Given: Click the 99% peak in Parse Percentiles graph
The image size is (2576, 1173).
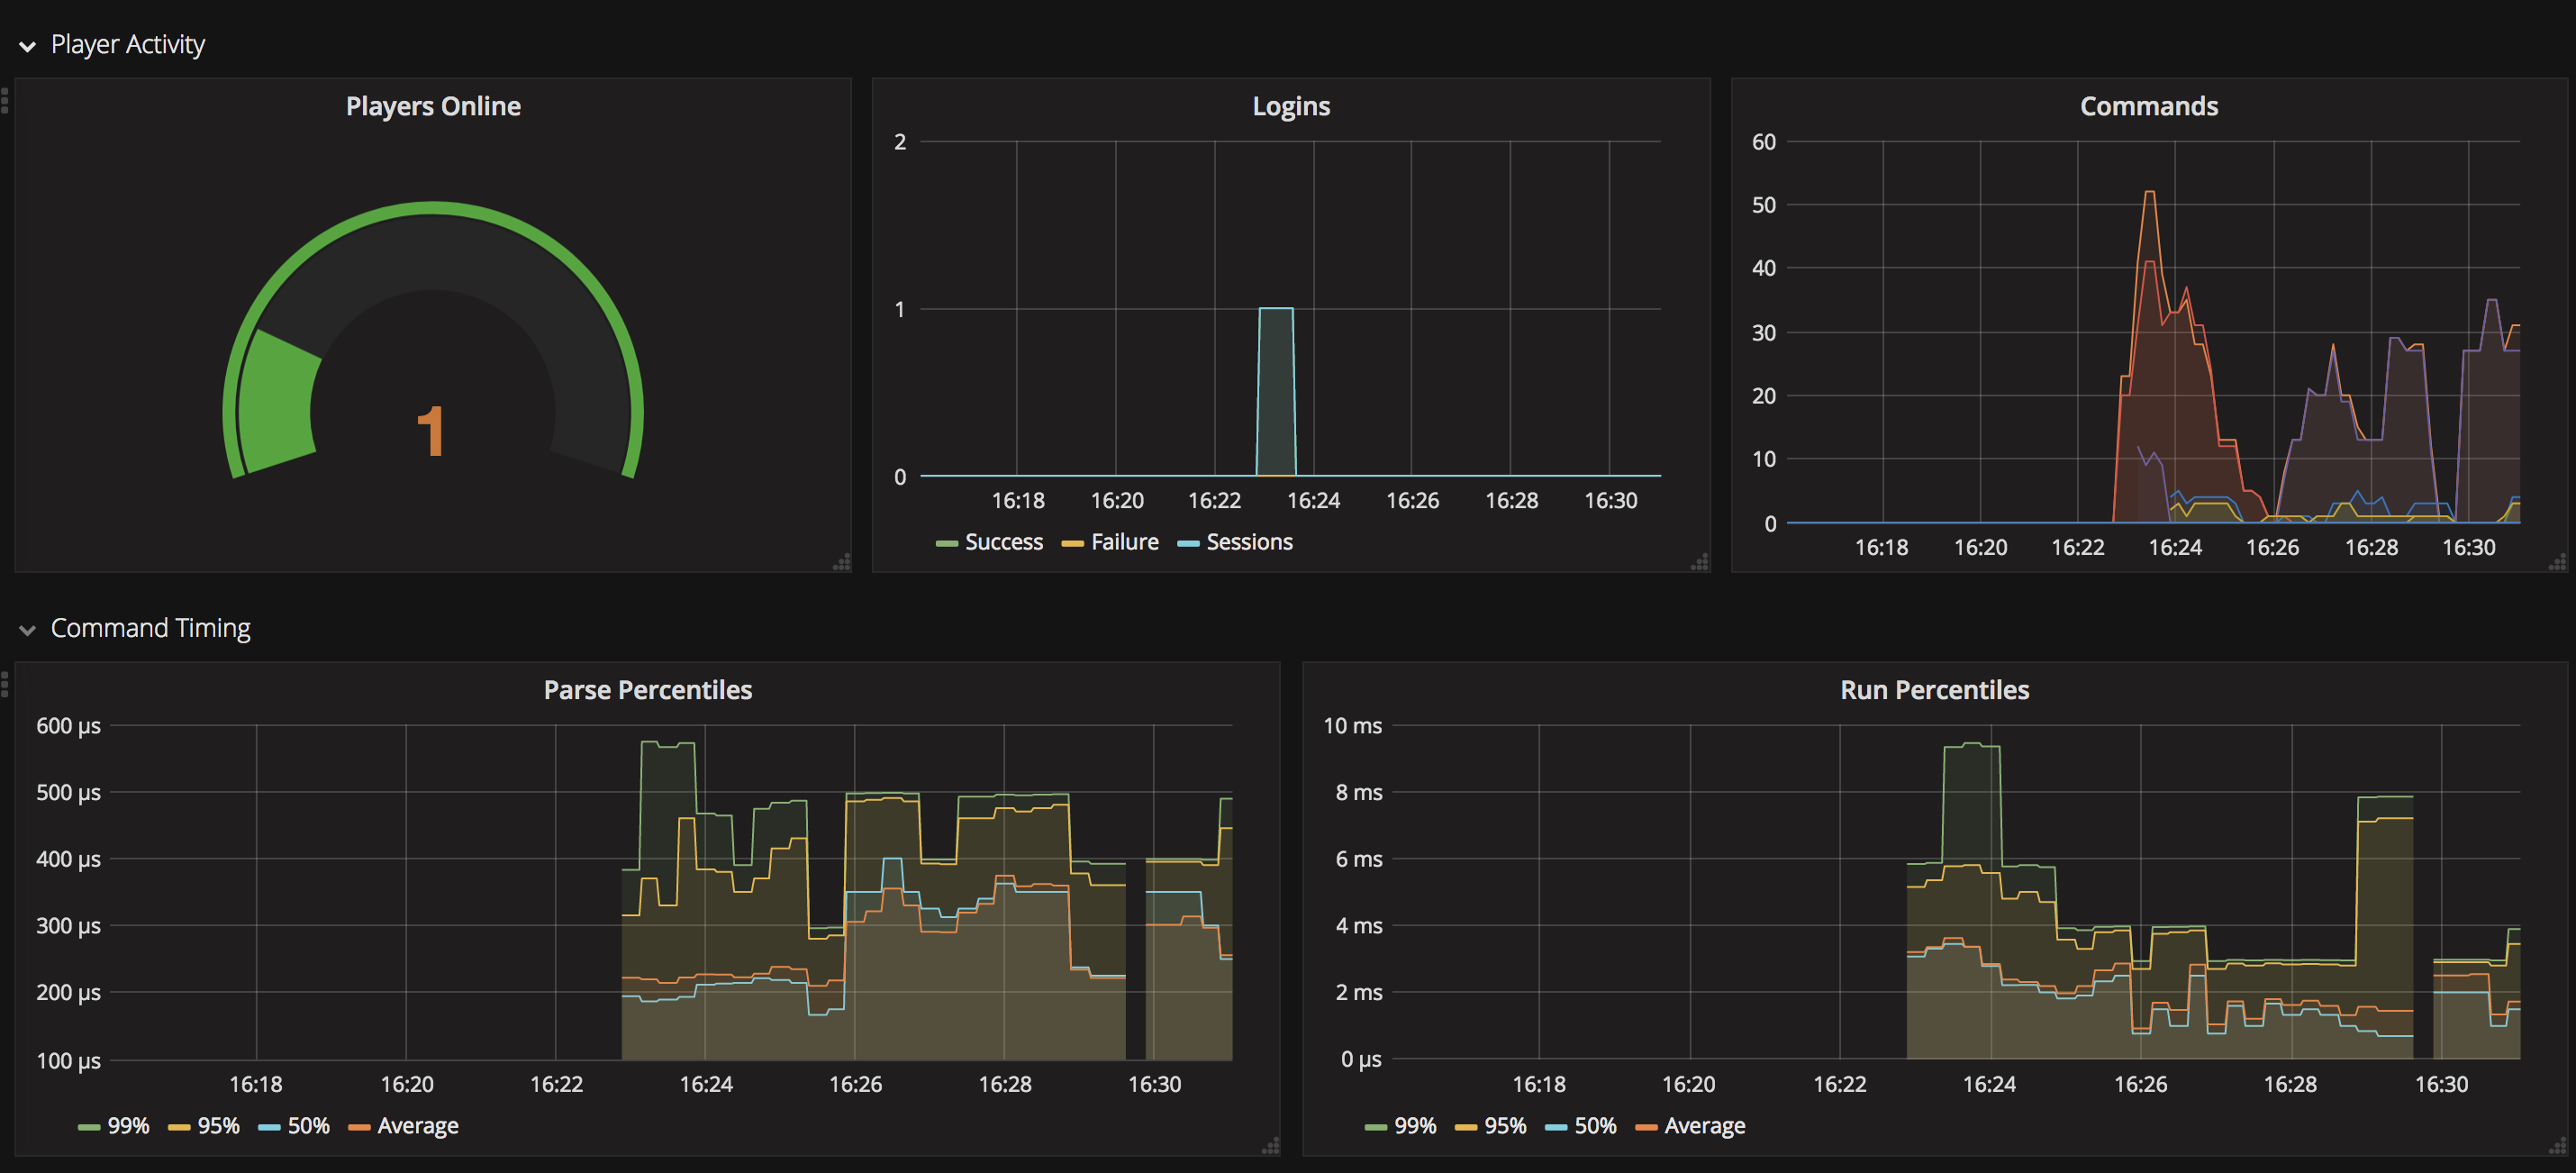Looking at the screenshot, I should (x=667, y=743).
